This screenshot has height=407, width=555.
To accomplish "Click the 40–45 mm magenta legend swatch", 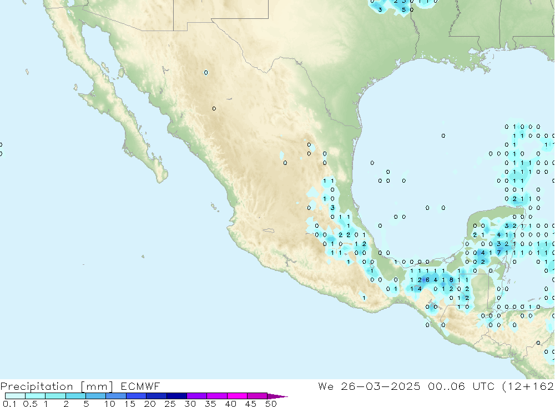I will (x=237, y=396).
